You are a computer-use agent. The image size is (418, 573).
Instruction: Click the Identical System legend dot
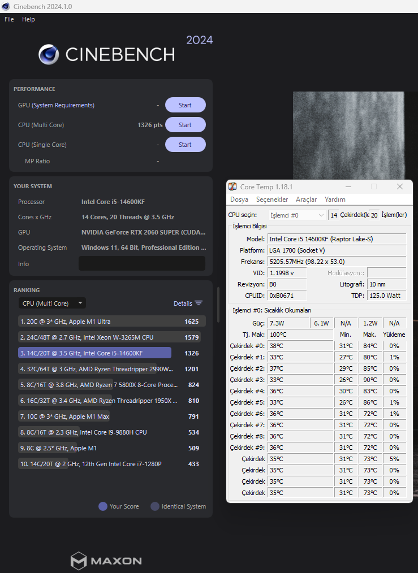(x=155, y=506)
